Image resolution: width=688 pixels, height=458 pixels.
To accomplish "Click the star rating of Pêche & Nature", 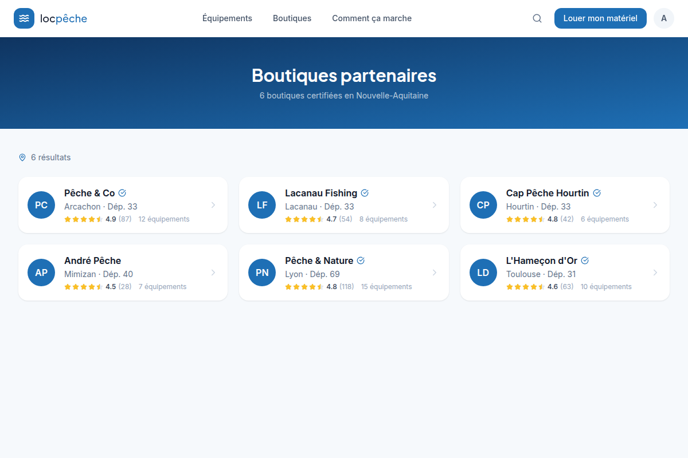I will (304, 287).
